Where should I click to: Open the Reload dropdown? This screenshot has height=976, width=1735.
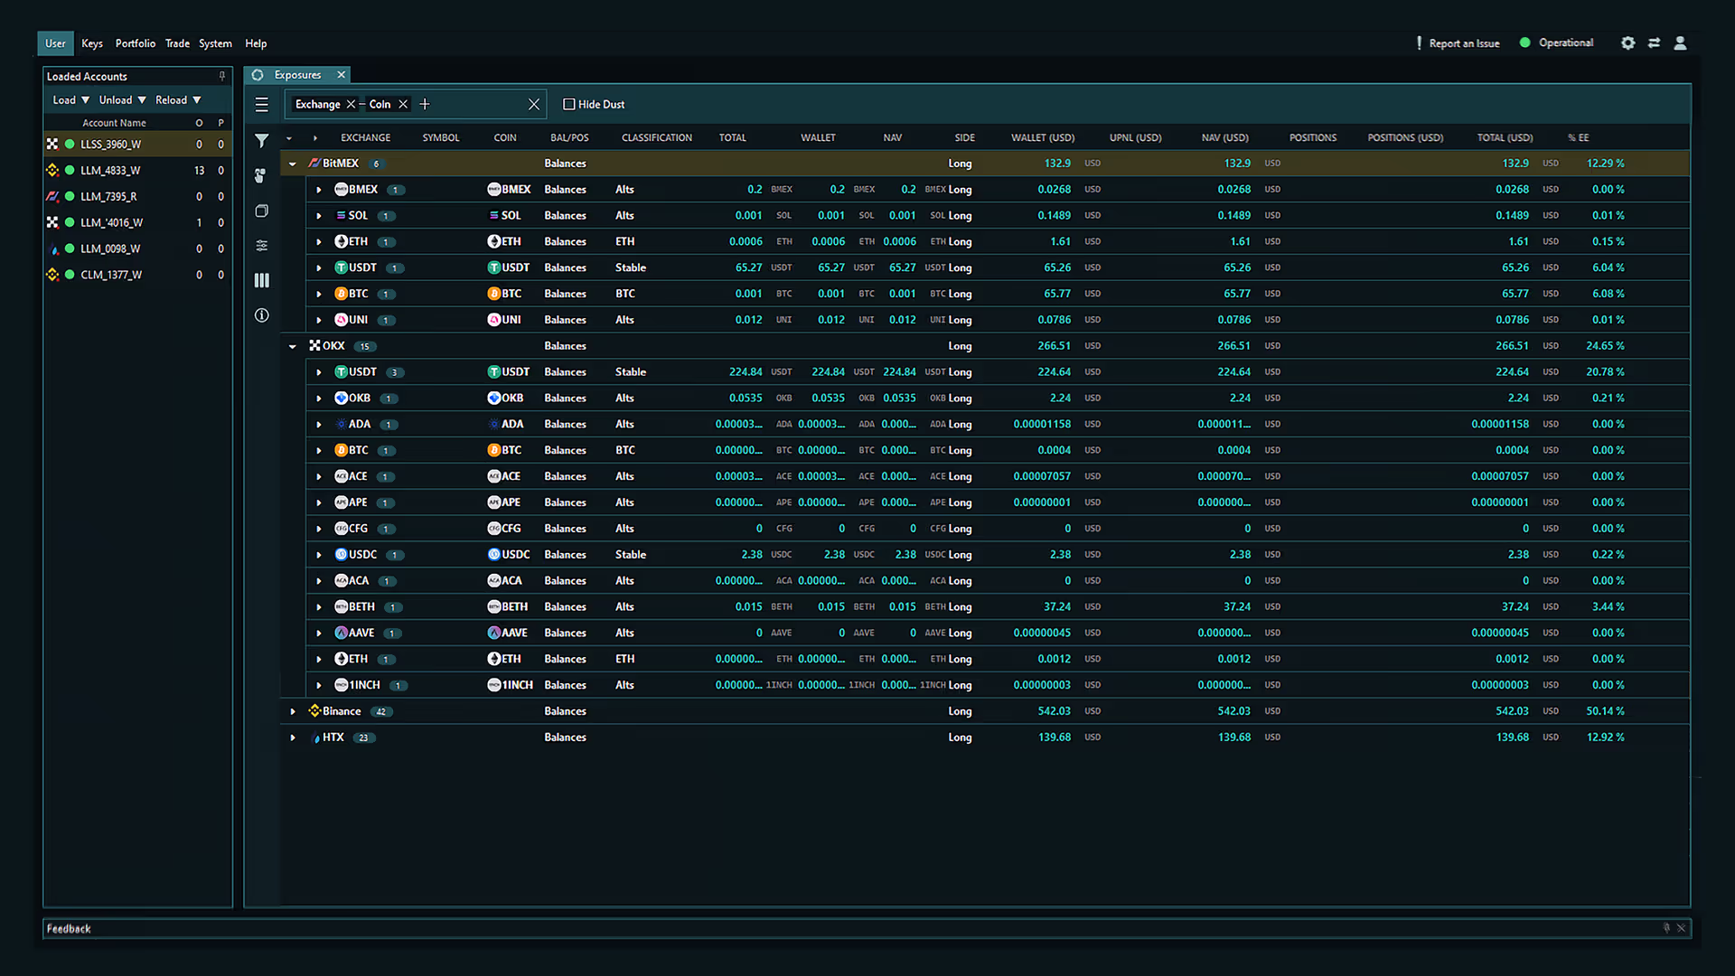tap(178, 100)
